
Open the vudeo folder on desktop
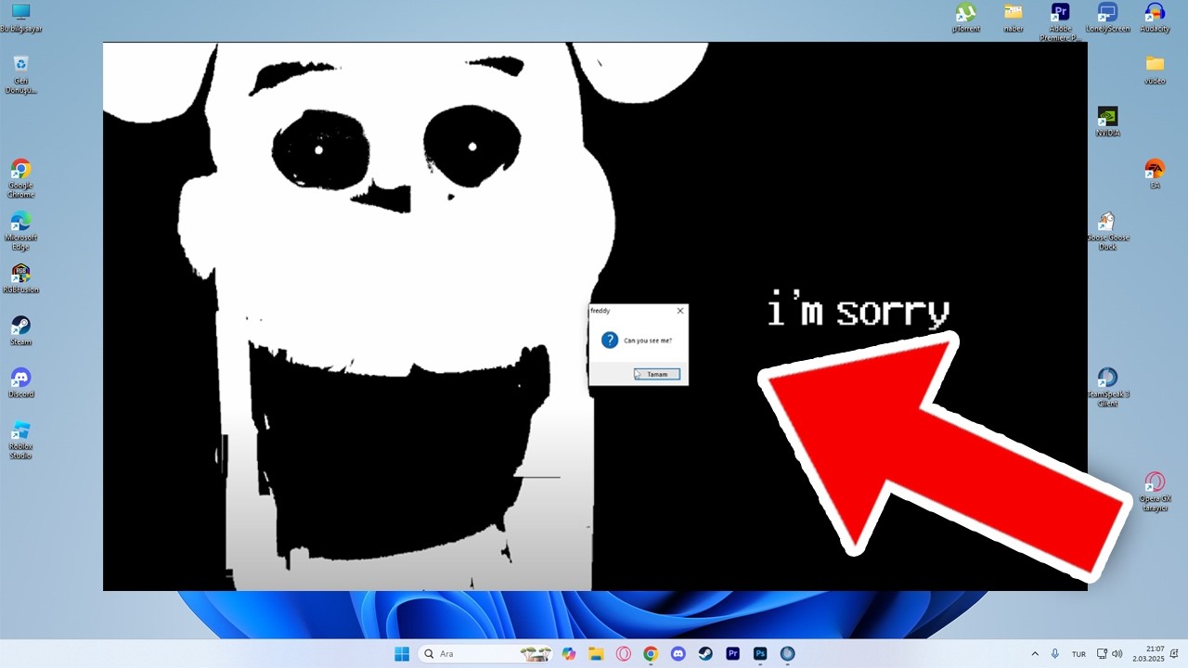point(1155,70)
